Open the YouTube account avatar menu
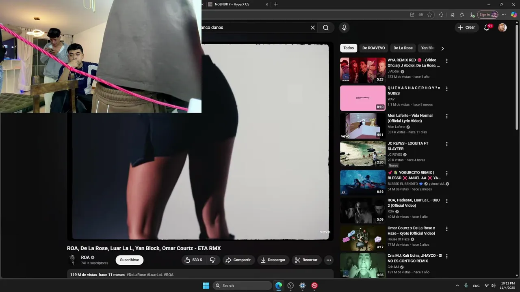 [x=503, y=28]
